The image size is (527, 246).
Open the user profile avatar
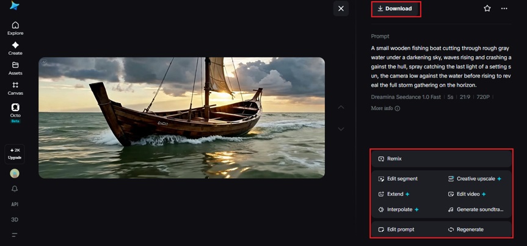point(15,173)
